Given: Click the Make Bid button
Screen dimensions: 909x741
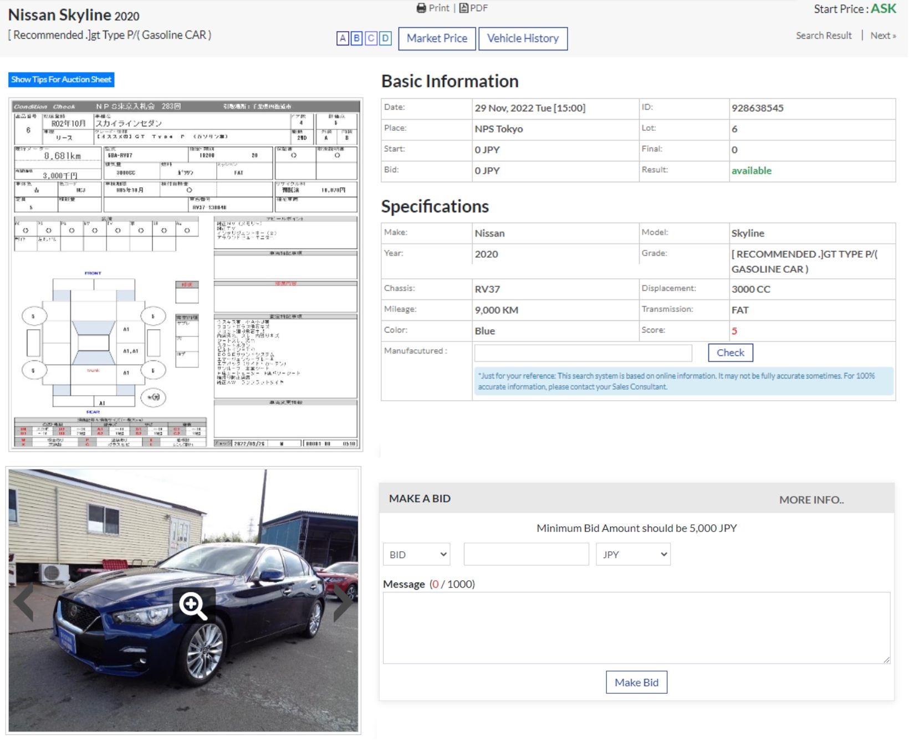Looking at the screenshot, I should (x=636, y=682).
